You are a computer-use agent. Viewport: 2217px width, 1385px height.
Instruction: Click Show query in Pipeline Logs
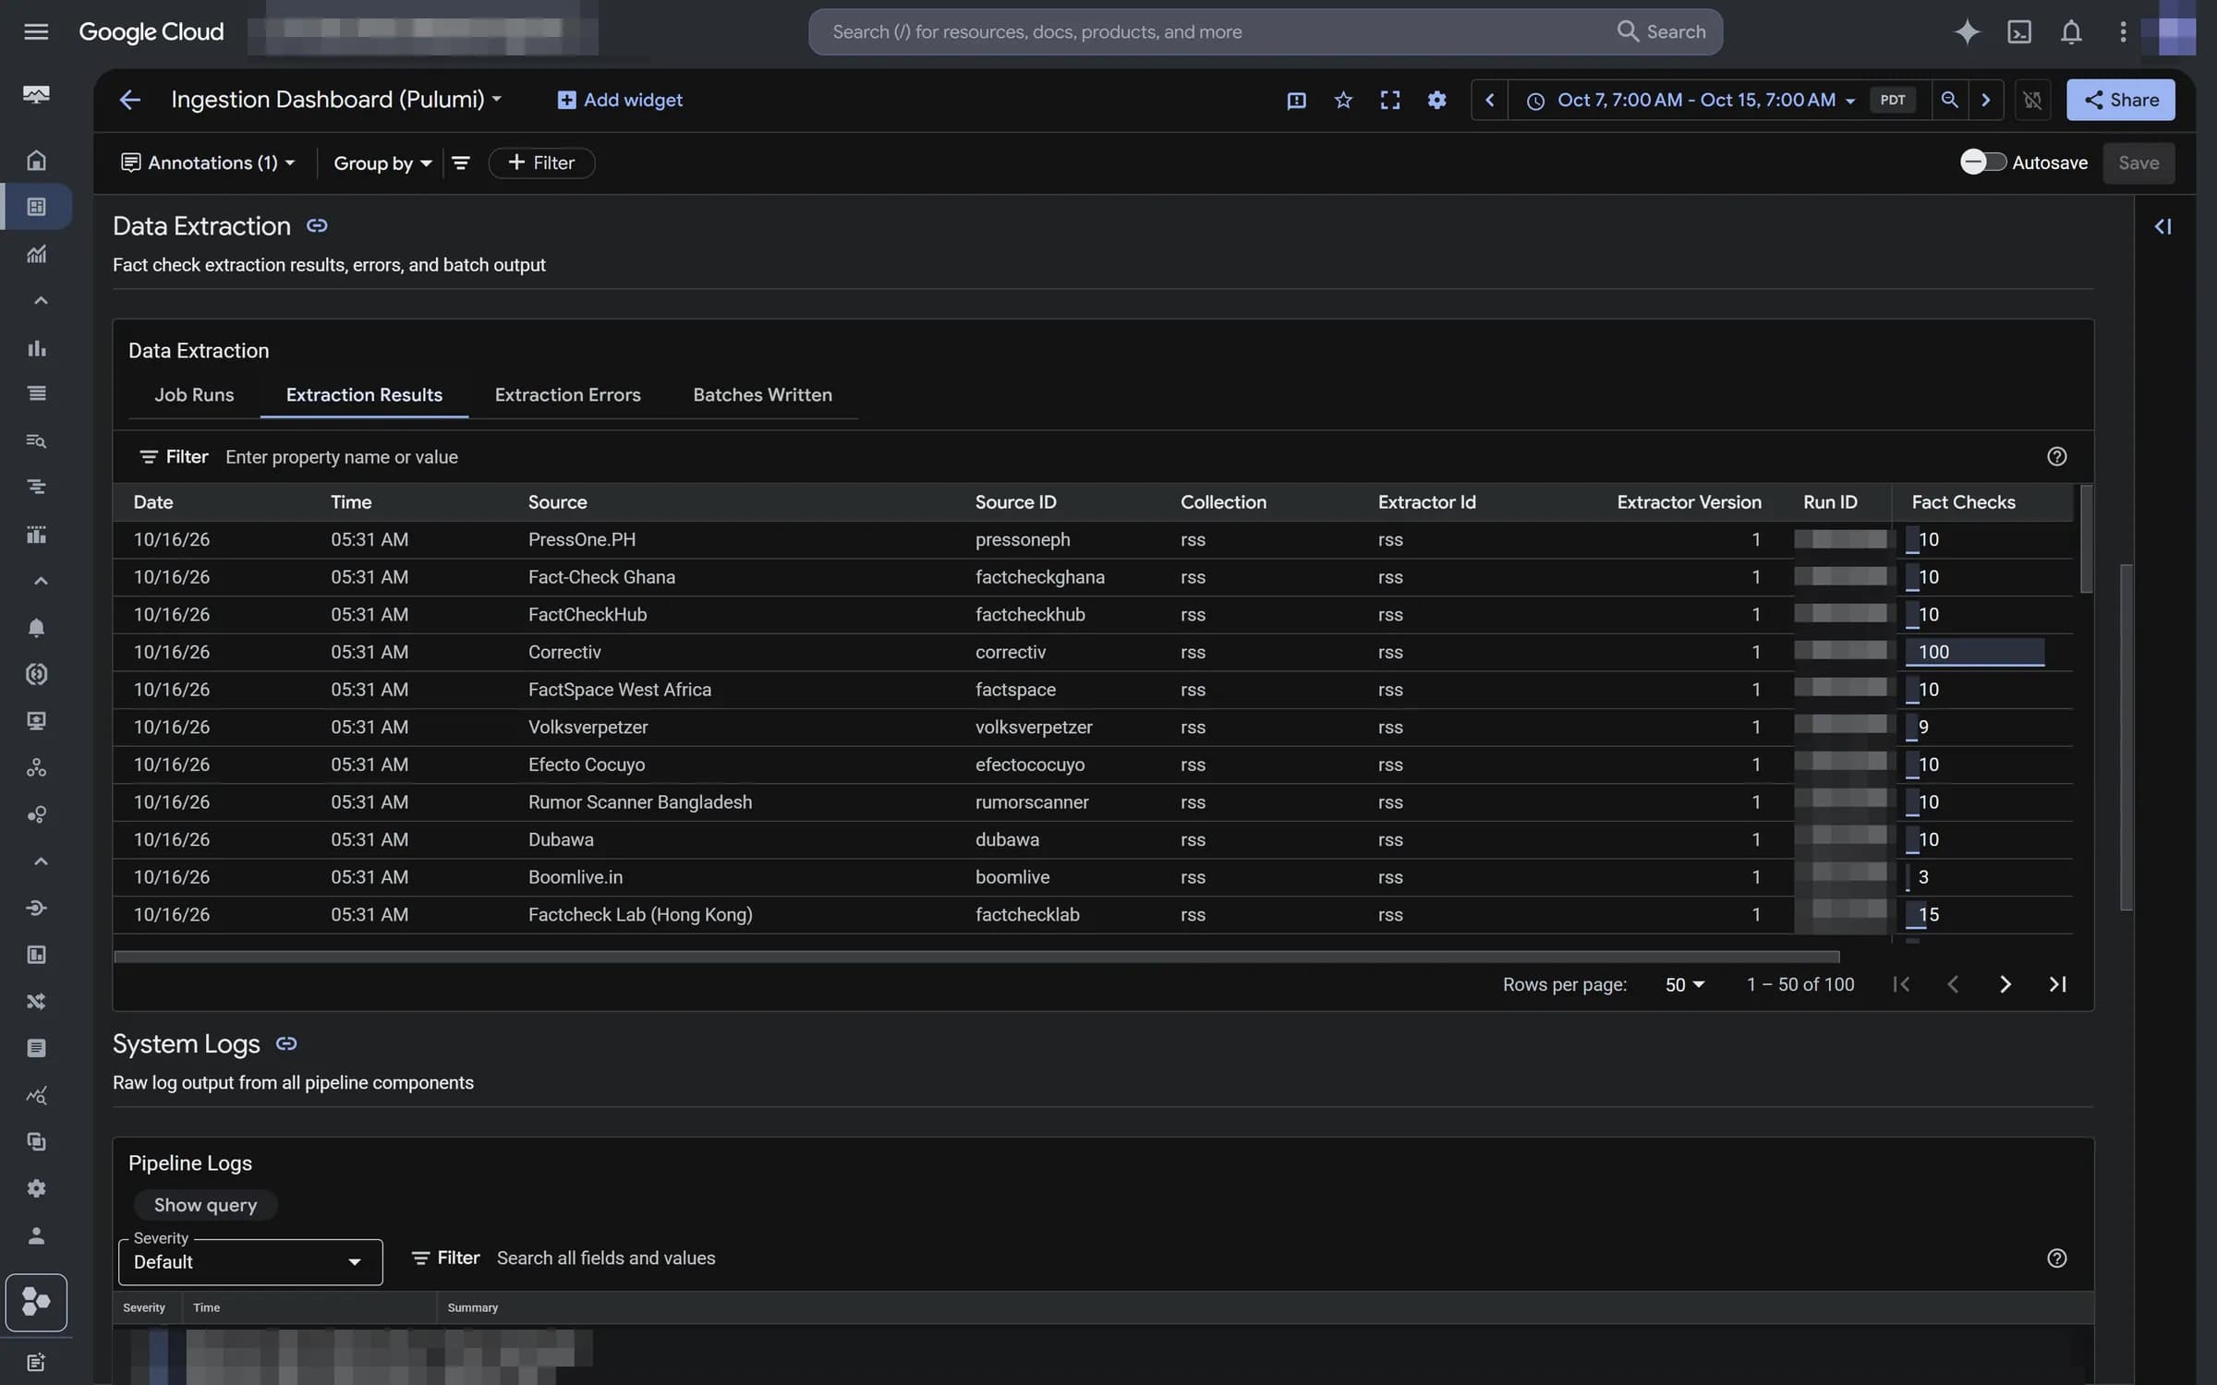[205, 1205]
